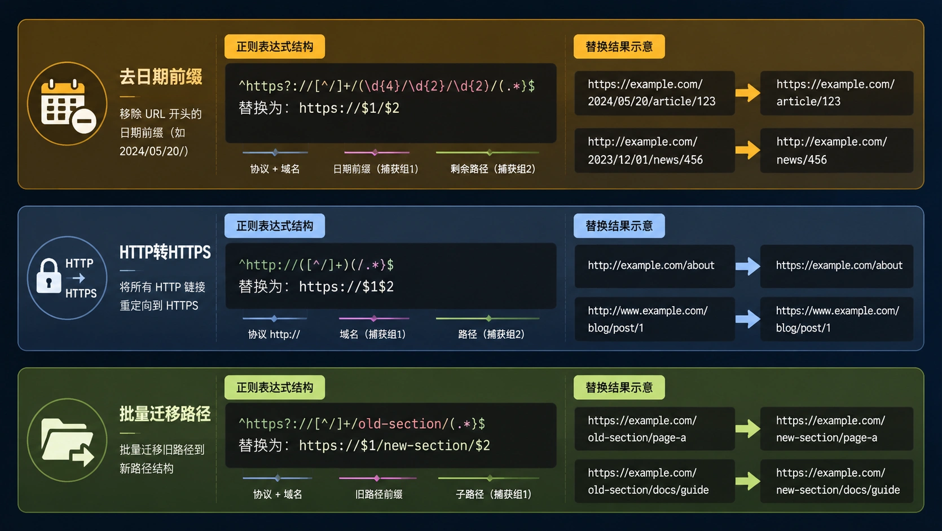Viewport: 942px width, 531px height.
Task: Click the example box http://example.com/2023/12/01/news/456
Action: (654, 151)
